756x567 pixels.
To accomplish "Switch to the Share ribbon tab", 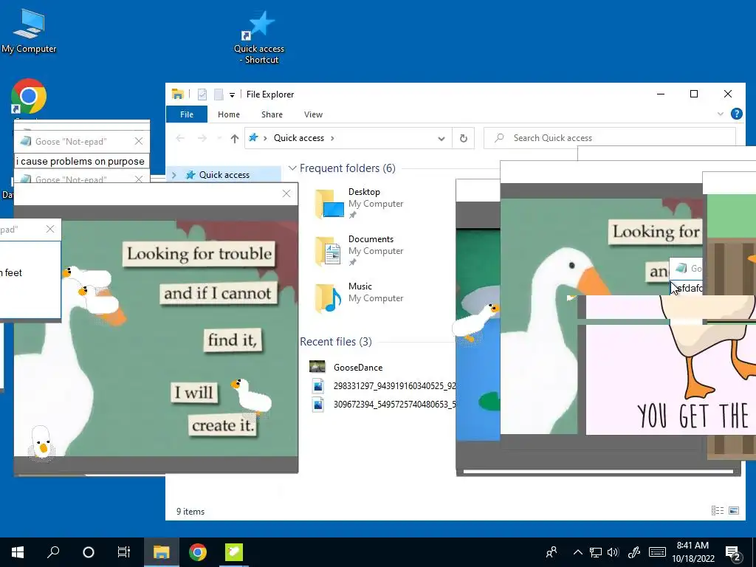I will click(272, 114).
